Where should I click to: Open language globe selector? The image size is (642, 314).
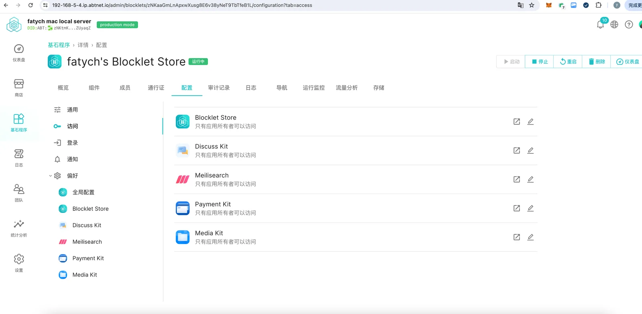pyautogui.click(x=614, y=24)
